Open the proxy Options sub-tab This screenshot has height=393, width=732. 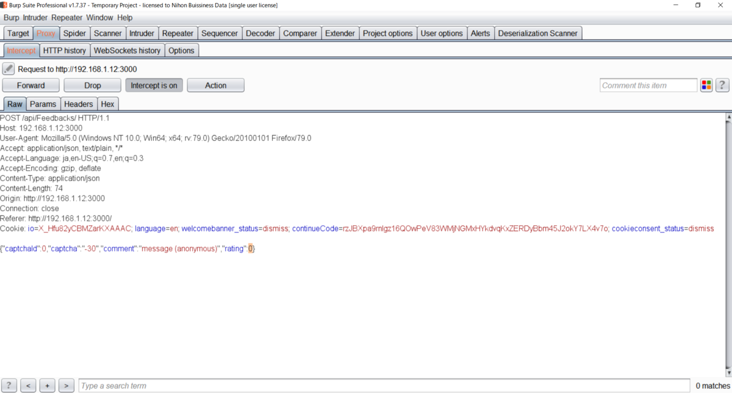[181, 51]
